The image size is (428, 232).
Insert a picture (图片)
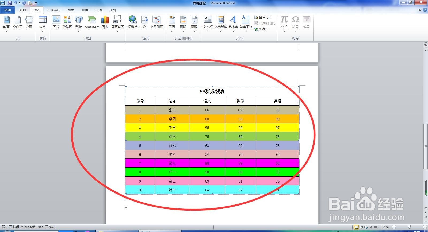coord(56,22)
